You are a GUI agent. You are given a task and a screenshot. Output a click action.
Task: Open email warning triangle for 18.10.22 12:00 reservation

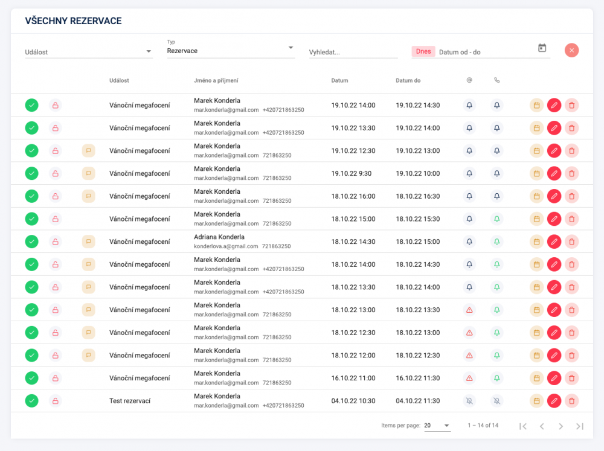tap(469, 355)
